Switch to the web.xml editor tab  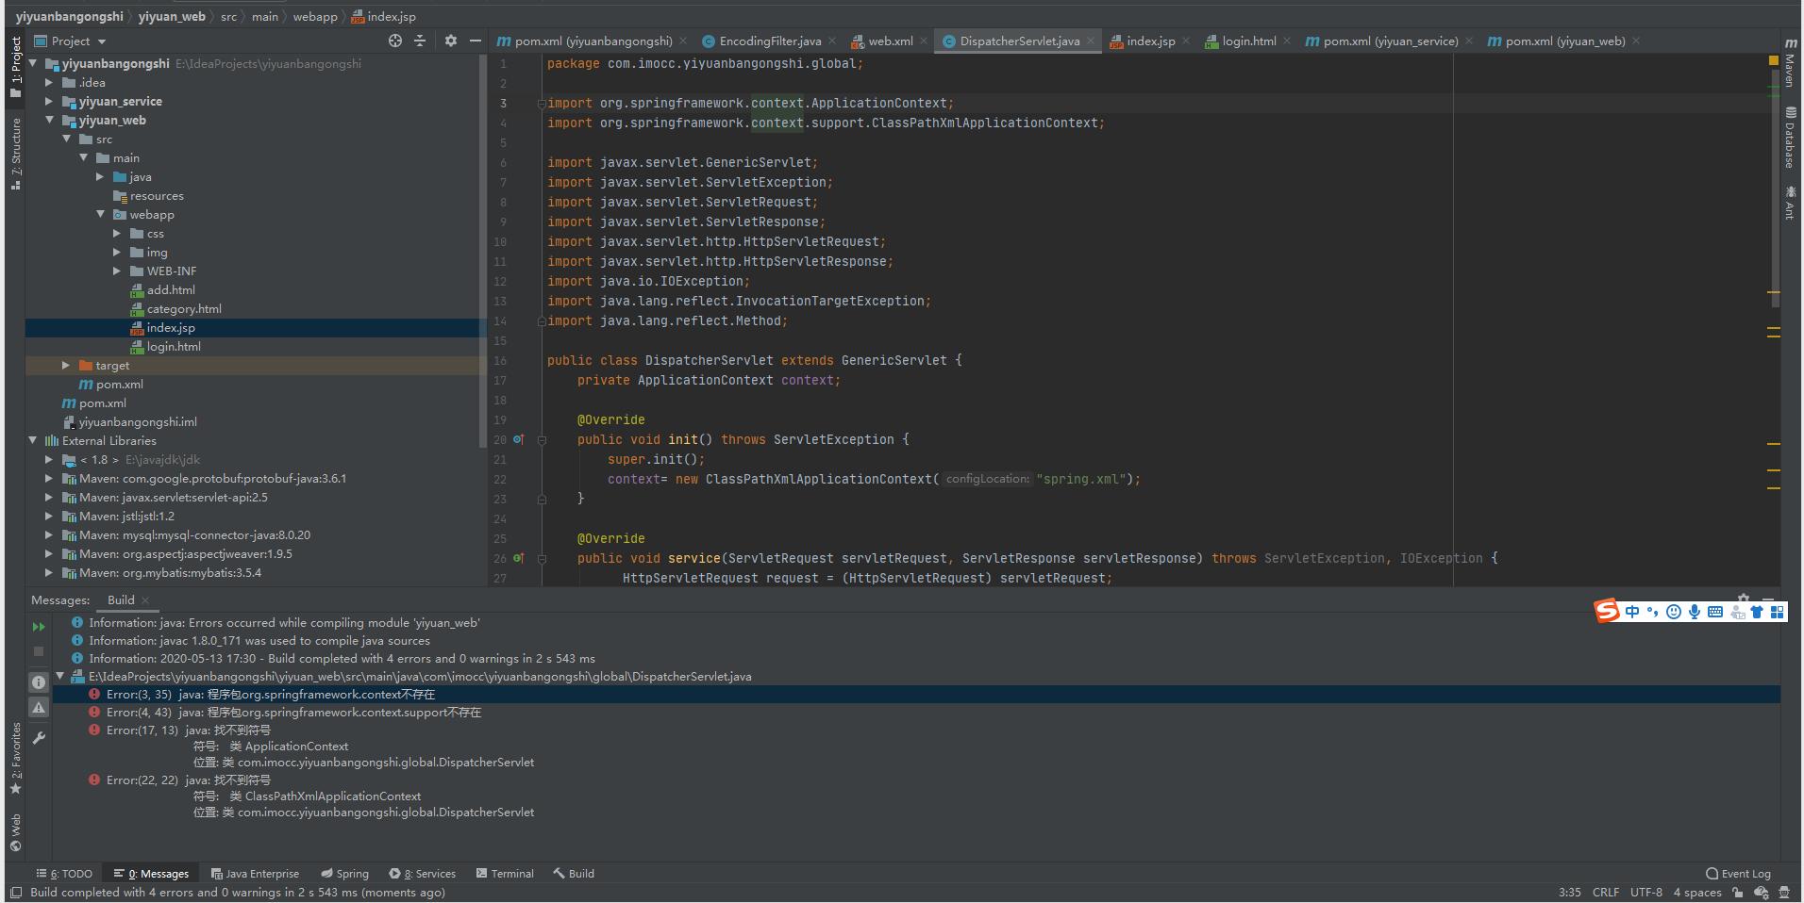point(890,41)
